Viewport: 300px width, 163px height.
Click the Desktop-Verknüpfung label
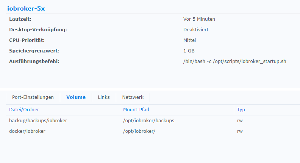38,30
